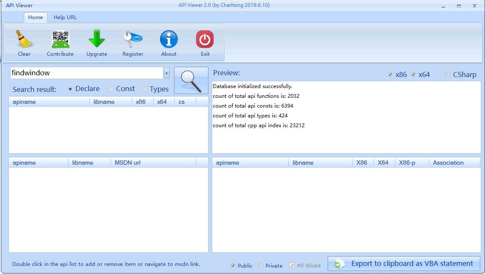The height and width of the screenshot is (274, 485).
Task: Click the x64 column header in search results
Action: [x=164, y=102]
